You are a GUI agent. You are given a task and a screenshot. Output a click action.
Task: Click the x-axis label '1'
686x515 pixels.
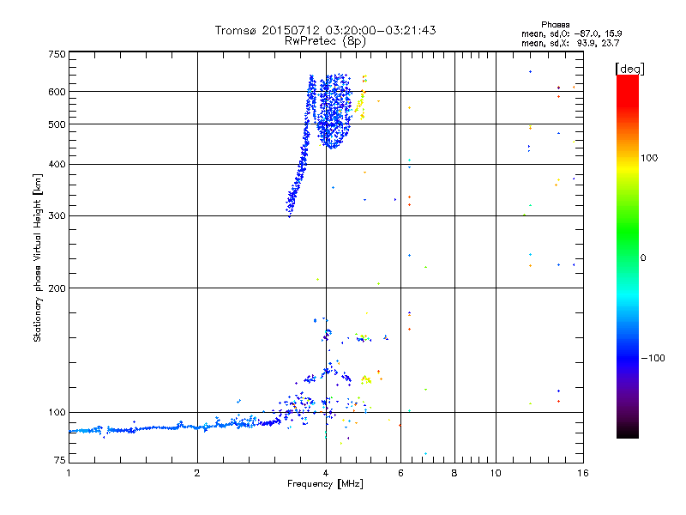click(69, 473)
